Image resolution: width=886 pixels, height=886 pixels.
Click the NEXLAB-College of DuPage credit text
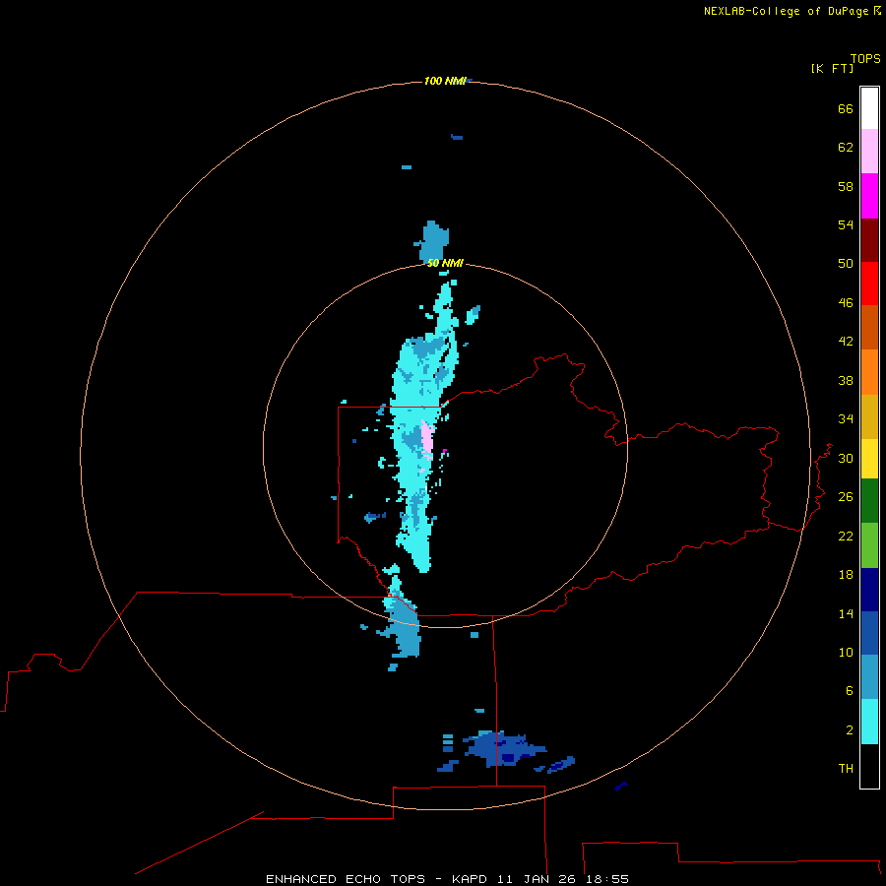click(788, 11)
